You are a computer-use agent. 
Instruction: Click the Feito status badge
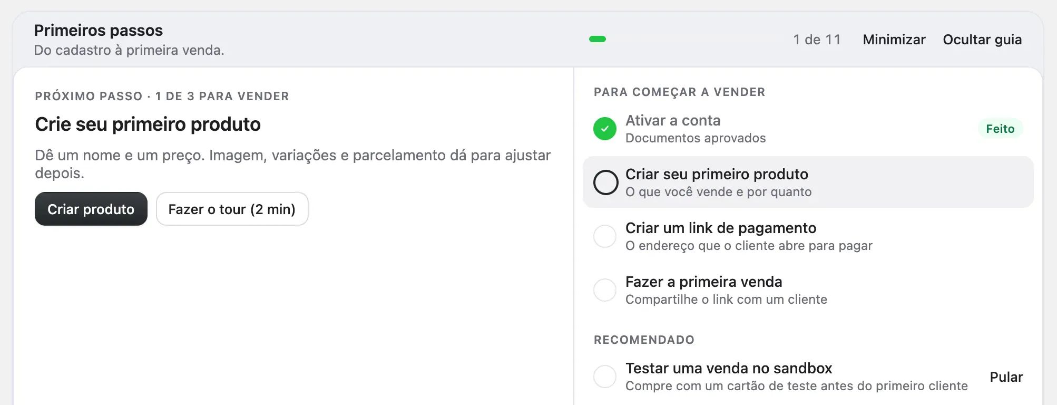(1000, 129)
